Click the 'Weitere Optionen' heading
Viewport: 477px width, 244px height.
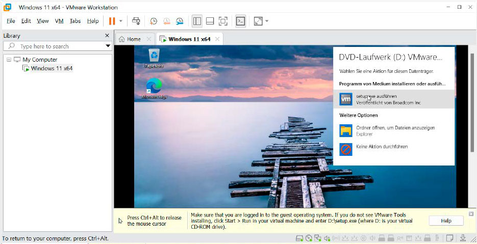[358, 115]
